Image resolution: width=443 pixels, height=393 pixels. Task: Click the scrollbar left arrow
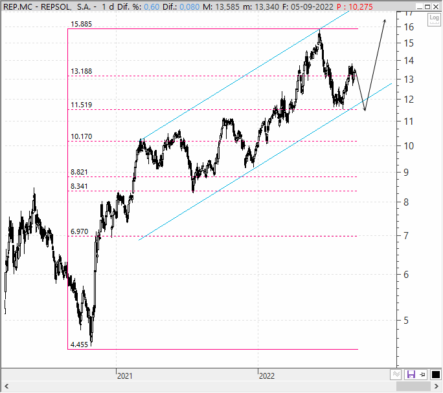click(x=6, y=386)
